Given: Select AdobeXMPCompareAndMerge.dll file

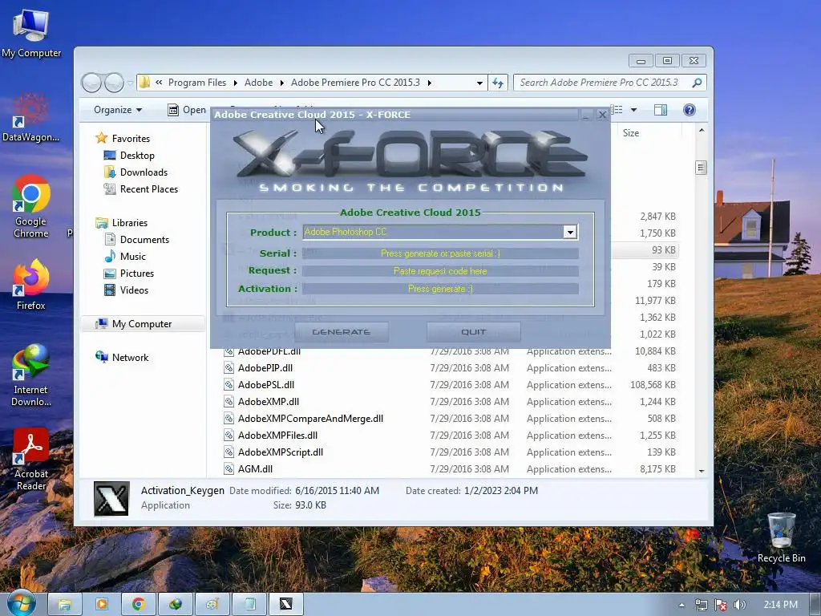Looking at the screenshot, I should pos(310,419).
